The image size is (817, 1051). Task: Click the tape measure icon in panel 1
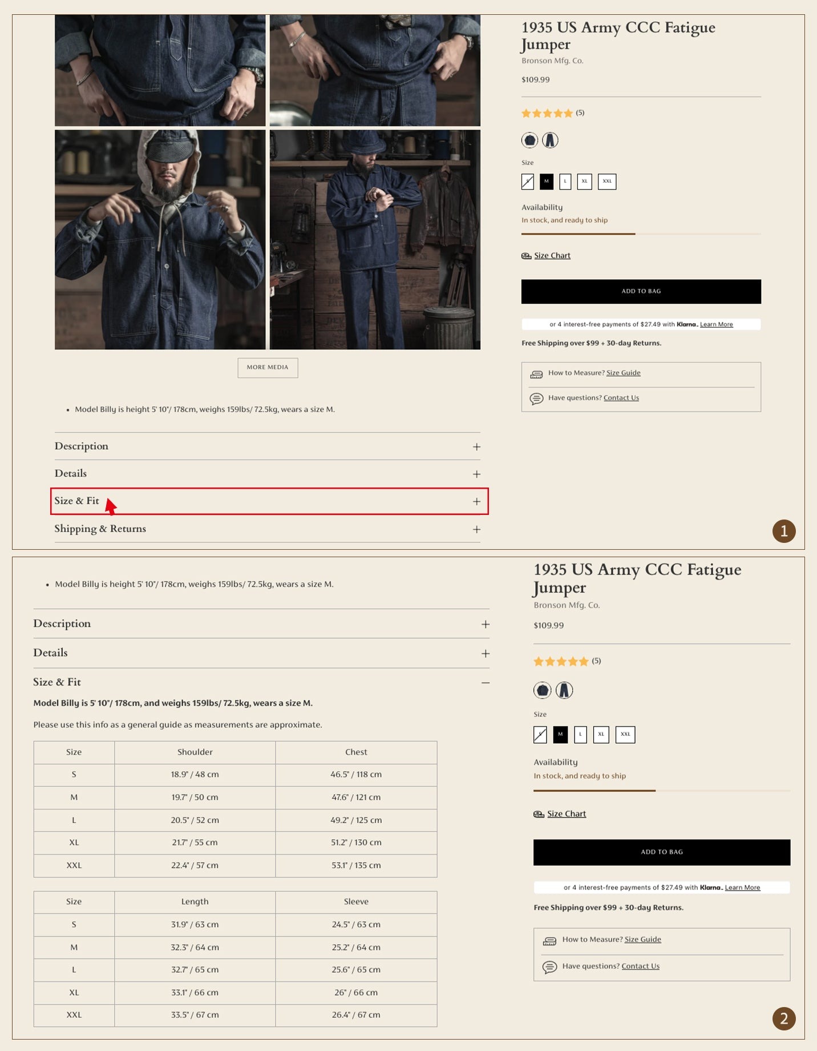point(526,256)
